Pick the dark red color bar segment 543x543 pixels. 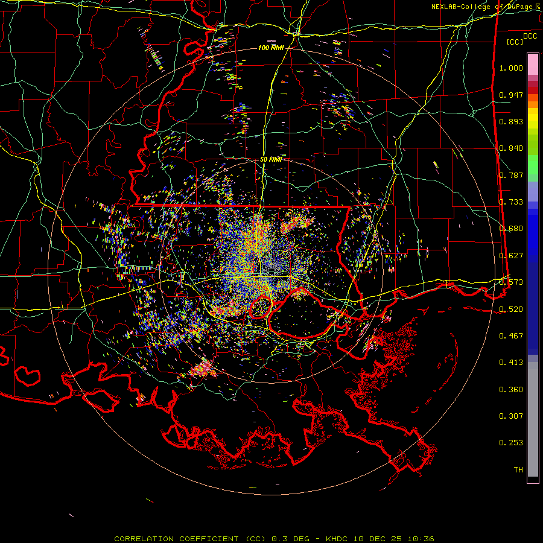point(533,90)
